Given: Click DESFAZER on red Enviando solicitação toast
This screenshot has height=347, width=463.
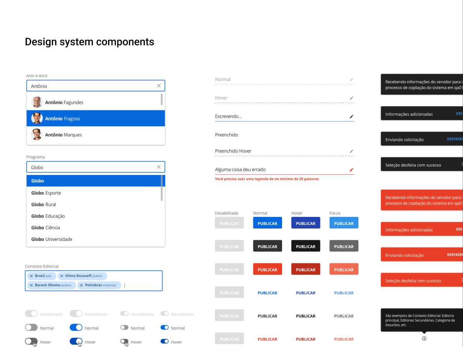Looking at the screenshot, I should (x=455, y=255).
